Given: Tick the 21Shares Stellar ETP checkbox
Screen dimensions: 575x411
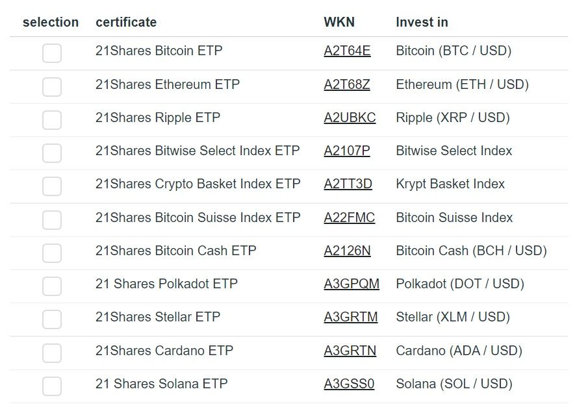Looking at the screenshot, I should [x=52, y=319].
